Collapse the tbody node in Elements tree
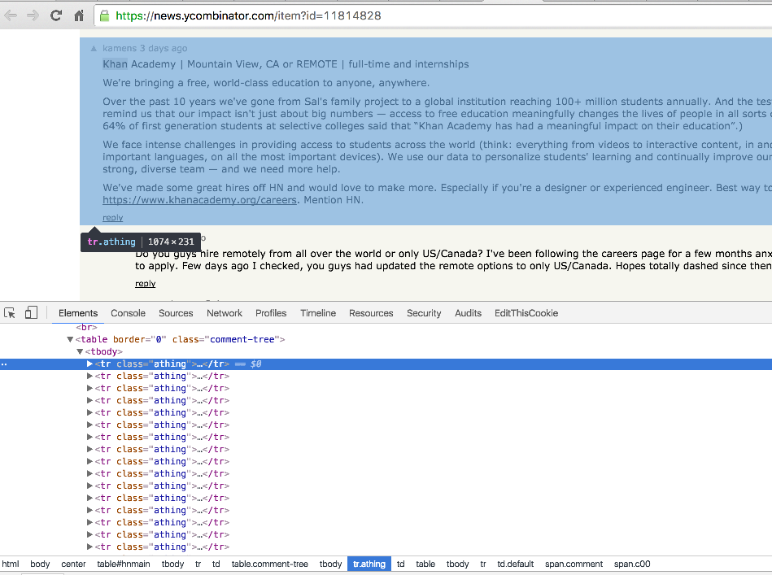Viewport: 772px width, 575px height. 80,352
